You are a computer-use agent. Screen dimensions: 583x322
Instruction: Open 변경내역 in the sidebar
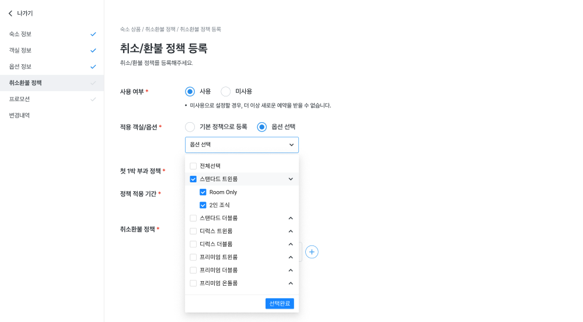tap(19, 116)
